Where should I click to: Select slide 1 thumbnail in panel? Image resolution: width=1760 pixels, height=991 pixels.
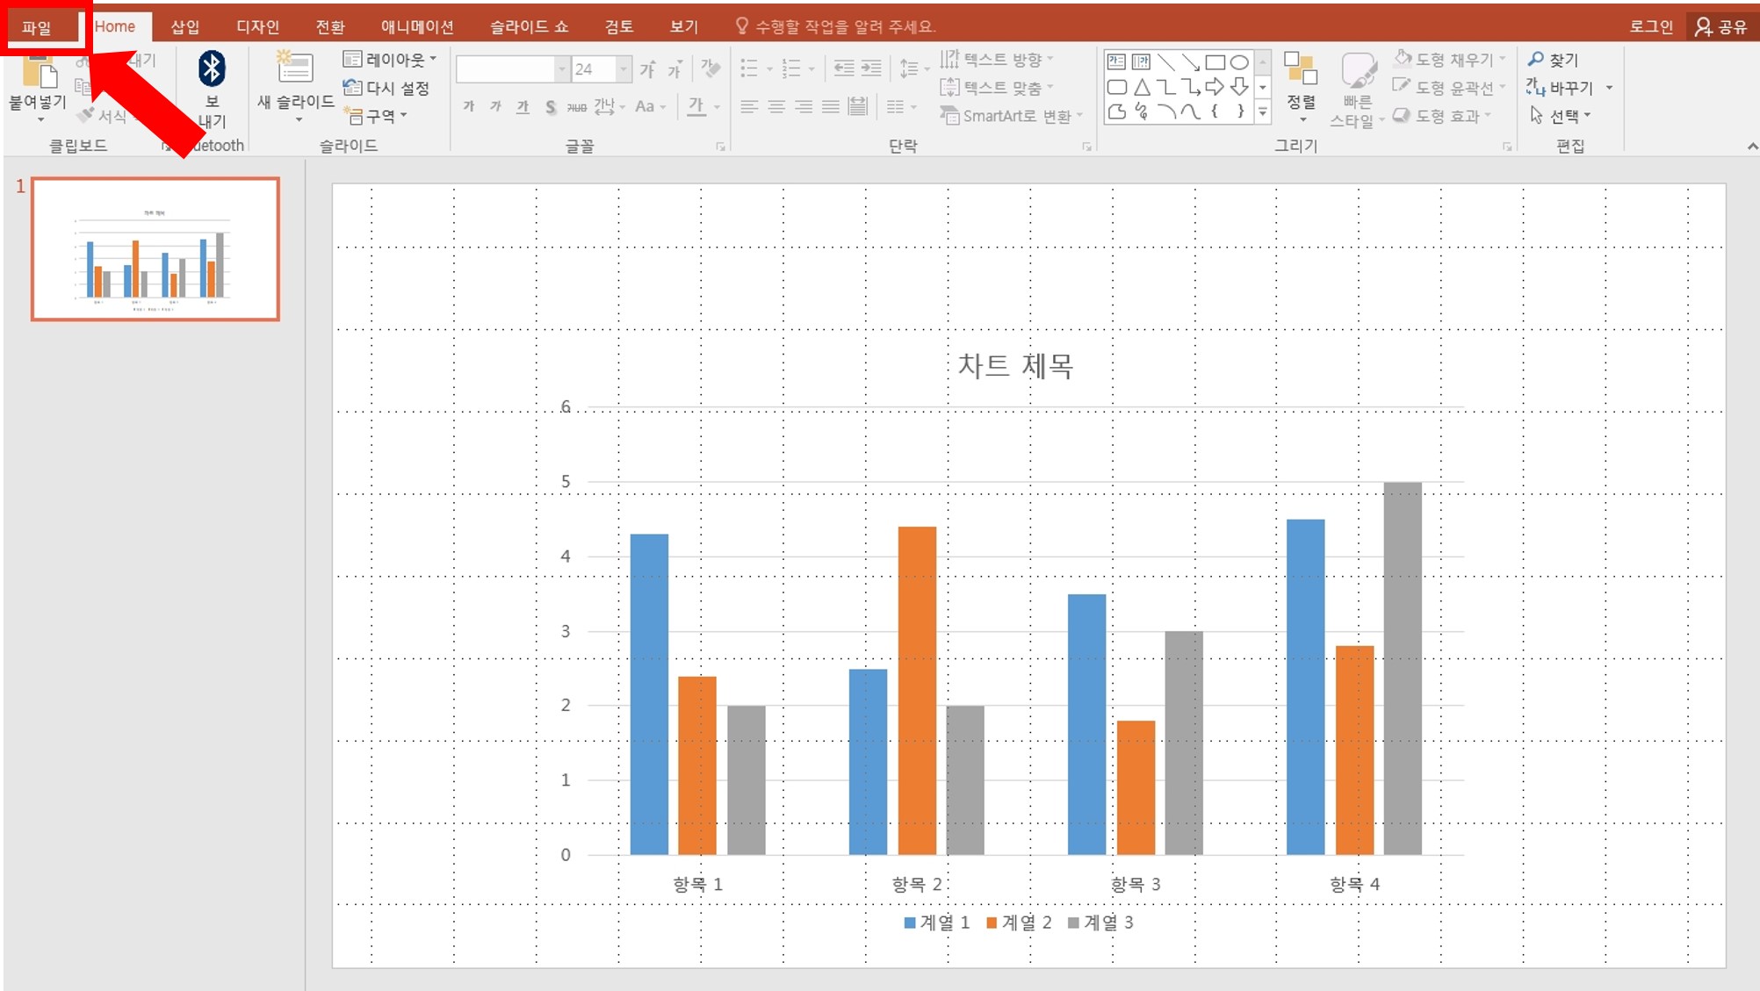(155, 249)
